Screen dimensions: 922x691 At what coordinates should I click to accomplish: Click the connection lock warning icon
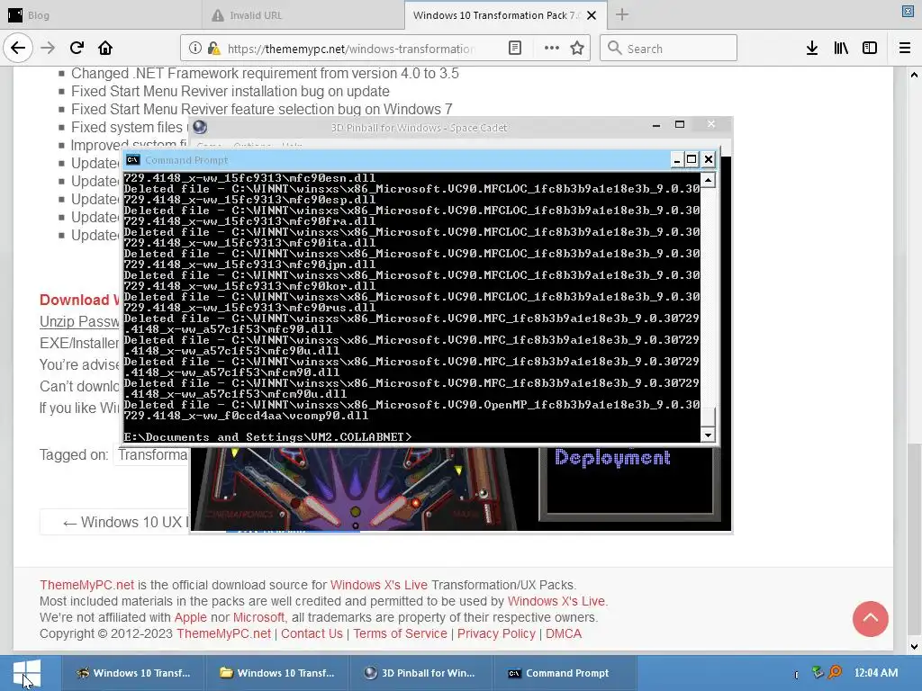tap(213, 49)
